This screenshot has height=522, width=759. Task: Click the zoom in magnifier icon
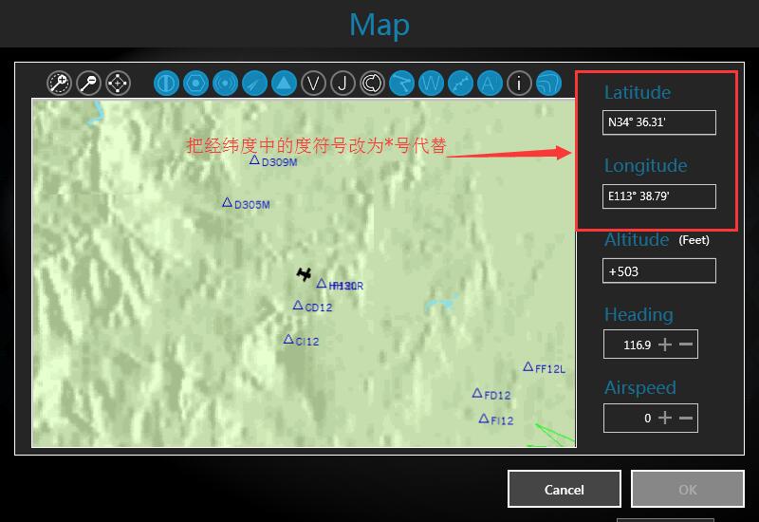[59, 84]
